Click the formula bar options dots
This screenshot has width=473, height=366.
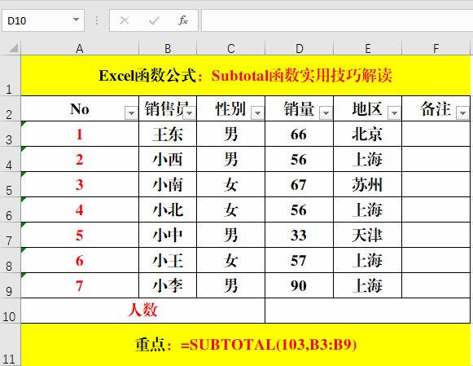[x=97, y=20]
